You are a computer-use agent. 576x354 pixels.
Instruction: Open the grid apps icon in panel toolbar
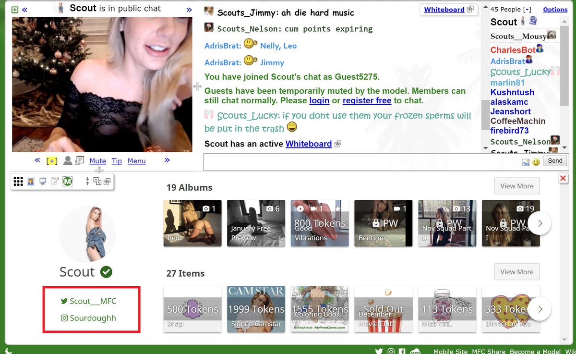pos(18,182)
